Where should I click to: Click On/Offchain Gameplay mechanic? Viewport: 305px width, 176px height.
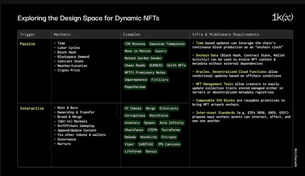(x=76, y=126)
